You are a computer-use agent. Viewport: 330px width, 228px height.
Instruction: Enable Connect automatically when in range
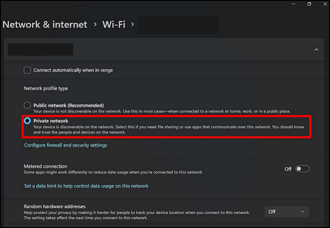pyautogui.click(x=27, y=70)
